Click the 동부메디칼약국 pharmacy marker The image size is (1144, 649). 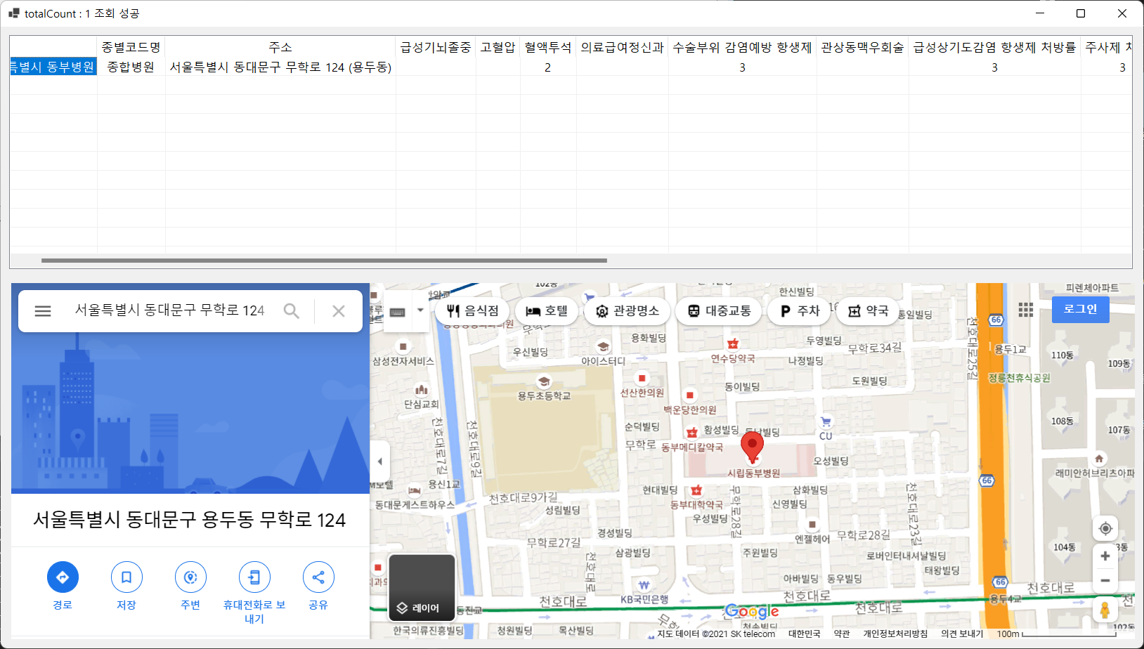[691, 433]
